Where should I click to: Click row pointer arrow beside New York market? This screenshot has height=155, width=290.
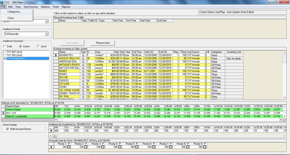point(3,113)
